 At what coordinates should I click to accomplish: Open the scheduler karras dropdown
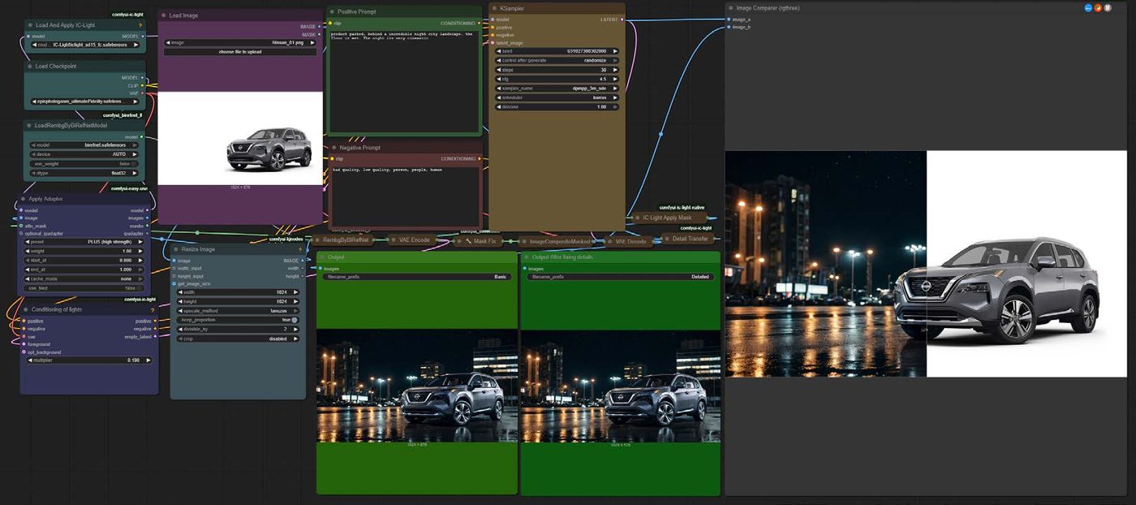pyautogui.click(x=556, y=97)
